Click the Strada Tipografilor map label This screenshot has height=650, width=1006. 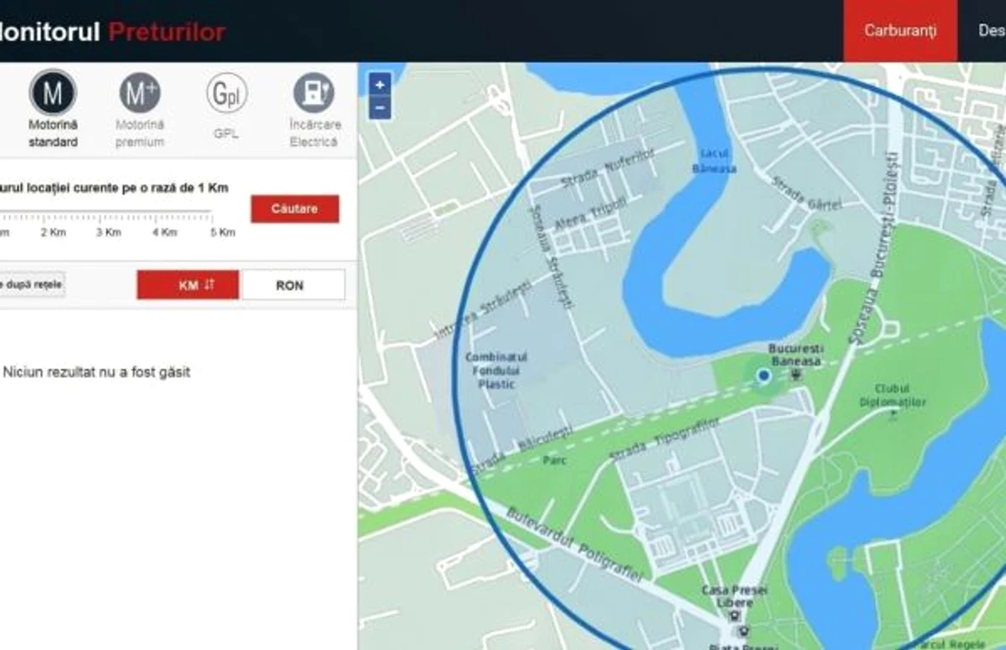tap(664, 439)
